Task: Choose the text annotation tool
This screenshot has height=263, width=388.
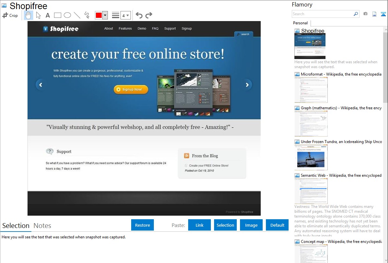Action: [x=48, y=15]
